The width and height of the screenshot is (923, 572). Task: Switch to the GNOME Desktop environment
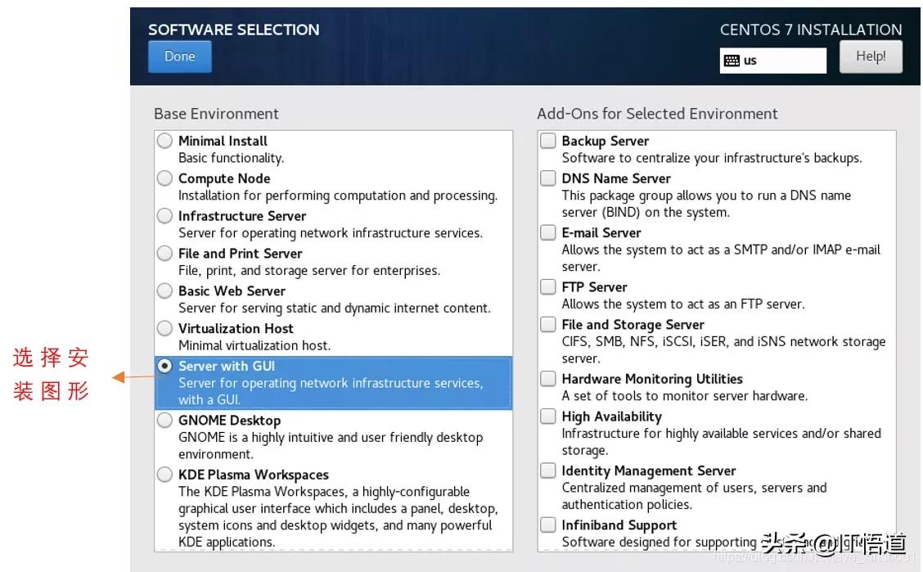pos(164,421)
